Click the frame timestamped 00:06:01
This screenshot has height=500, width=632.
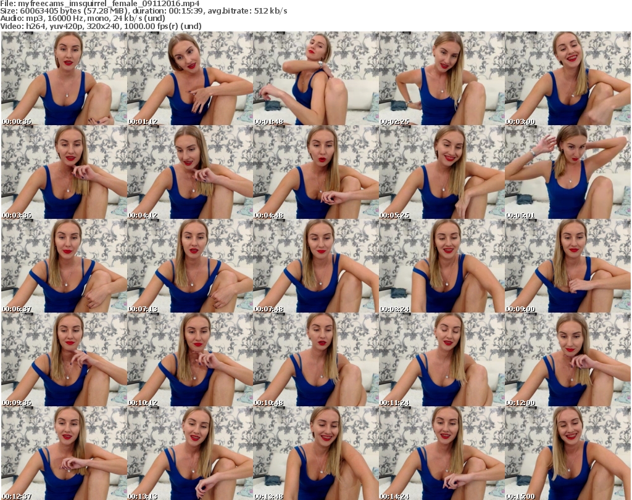tap(567, 173)
